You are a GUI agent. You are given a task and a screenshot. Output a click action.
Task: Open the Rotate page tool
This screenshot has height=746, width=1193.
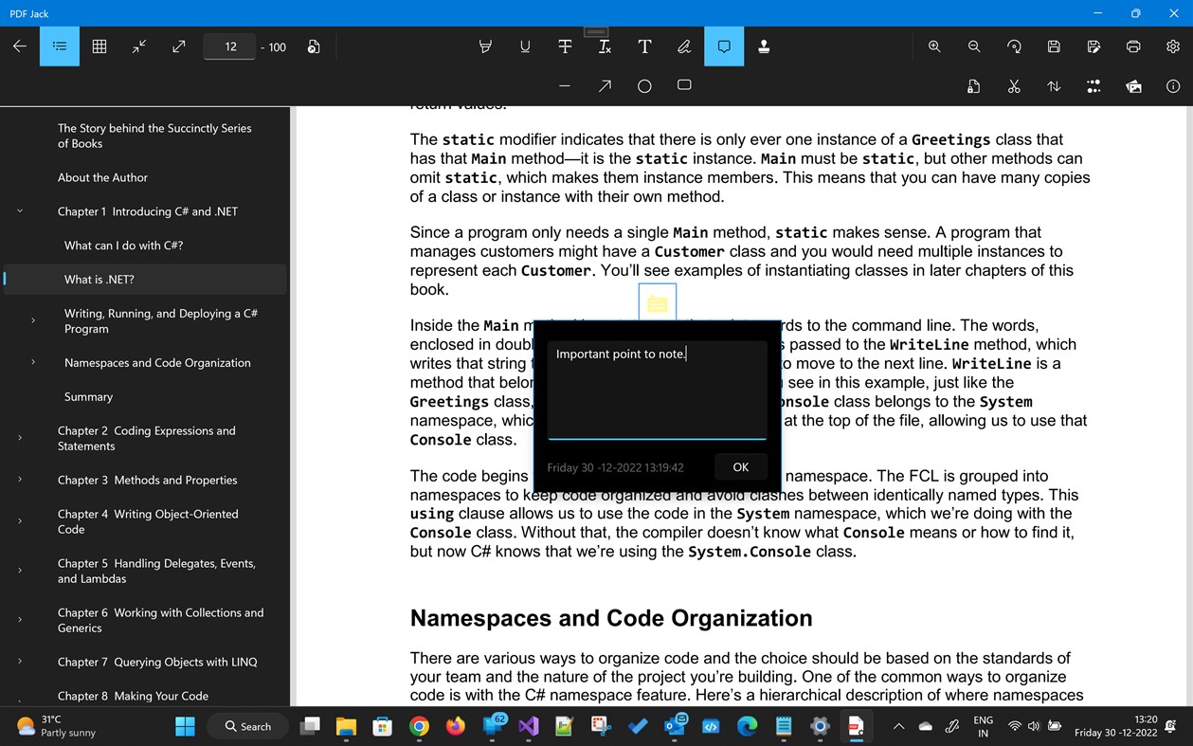(x=1013, y=45)
